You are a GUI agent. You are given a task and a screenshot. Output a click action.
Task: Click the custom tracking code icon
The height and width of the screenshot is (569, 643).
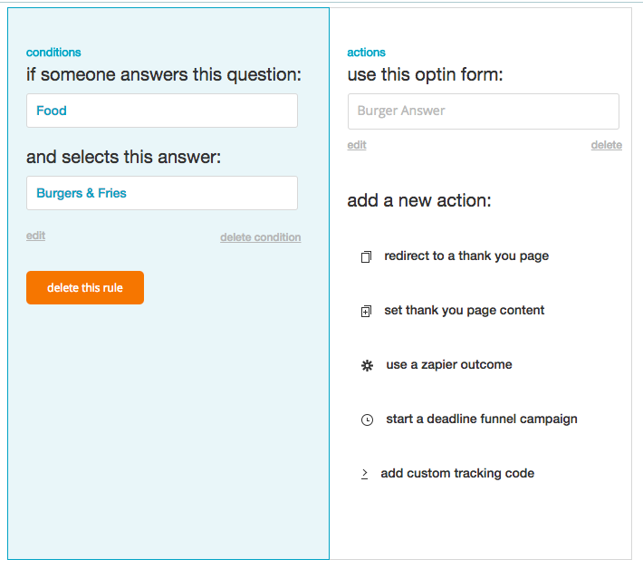364,474
